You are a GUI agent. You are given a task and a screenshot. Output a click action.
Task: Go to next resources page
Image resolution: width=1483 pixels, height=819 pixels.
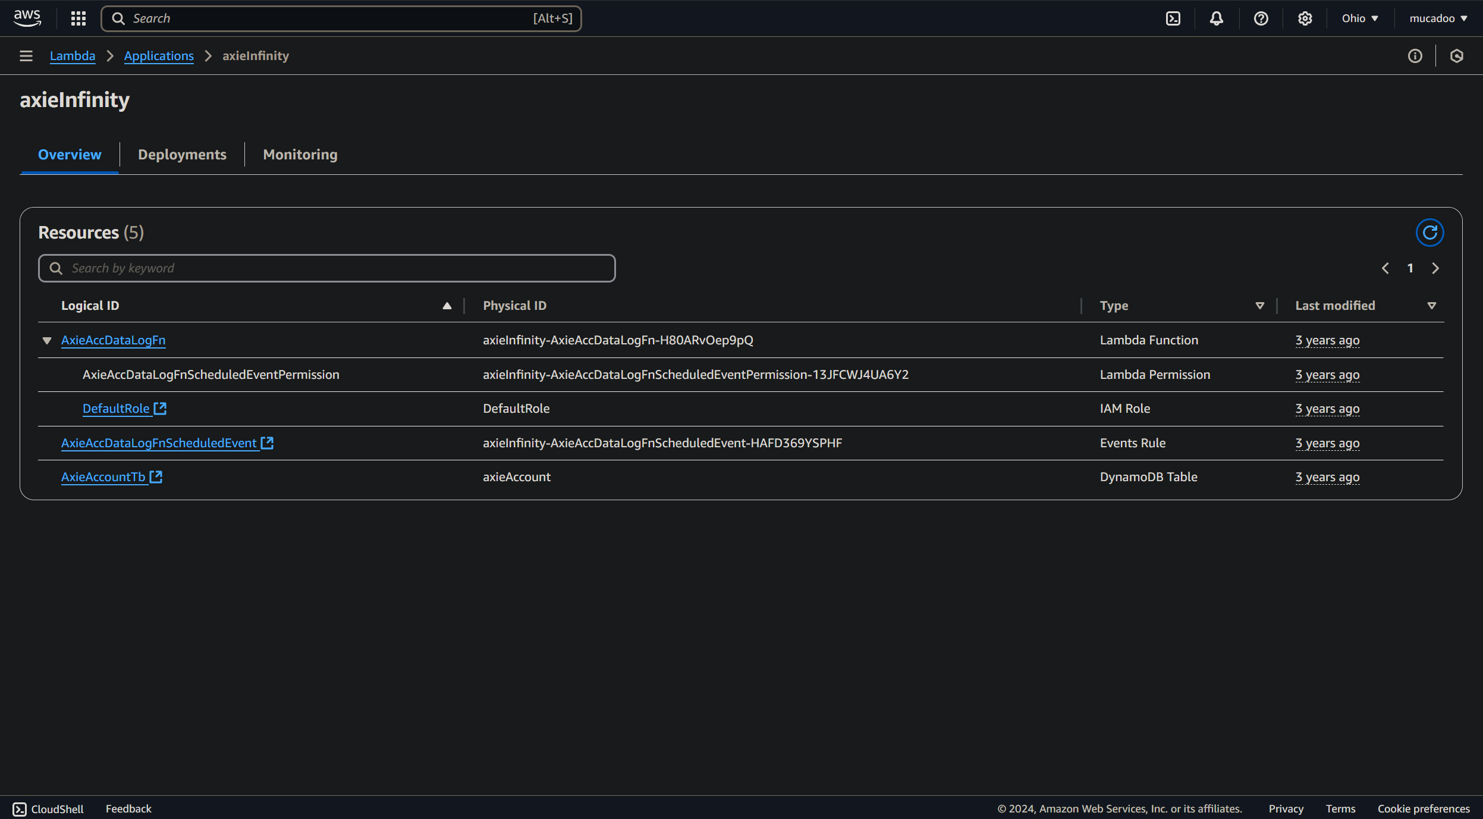click(x=1435, y=268)
